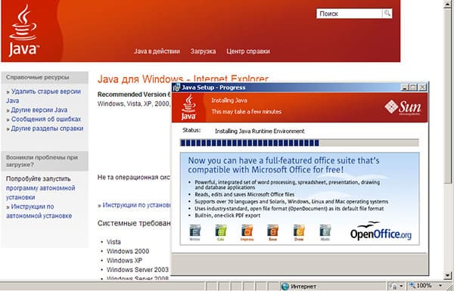Click the OpenOffice Writer icon
The width and height of the screenshot is (454, 291).
pyautogui.click(x=195, y=233)
